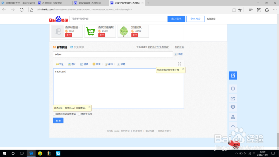Open 贴吧协议及"七条底线" link
The image size is (279, 157).
point(158,47)
